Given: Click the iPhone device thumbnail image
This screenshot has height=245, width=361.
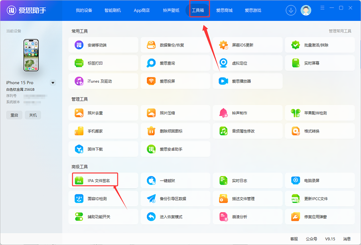Looking at the screenshot, I should 31,55.
